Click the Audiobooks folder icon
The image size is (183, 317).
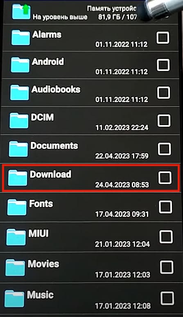(19, 93)
